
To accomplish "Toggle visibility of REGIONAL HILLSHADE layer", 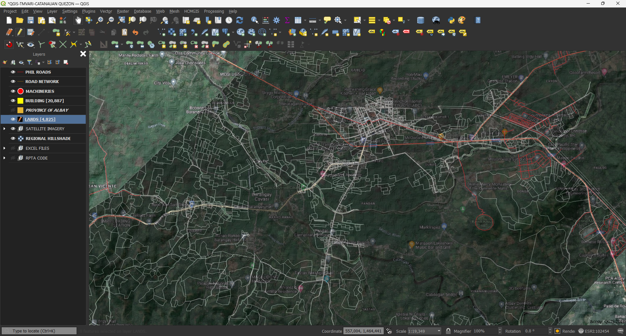I will point(13,138).
